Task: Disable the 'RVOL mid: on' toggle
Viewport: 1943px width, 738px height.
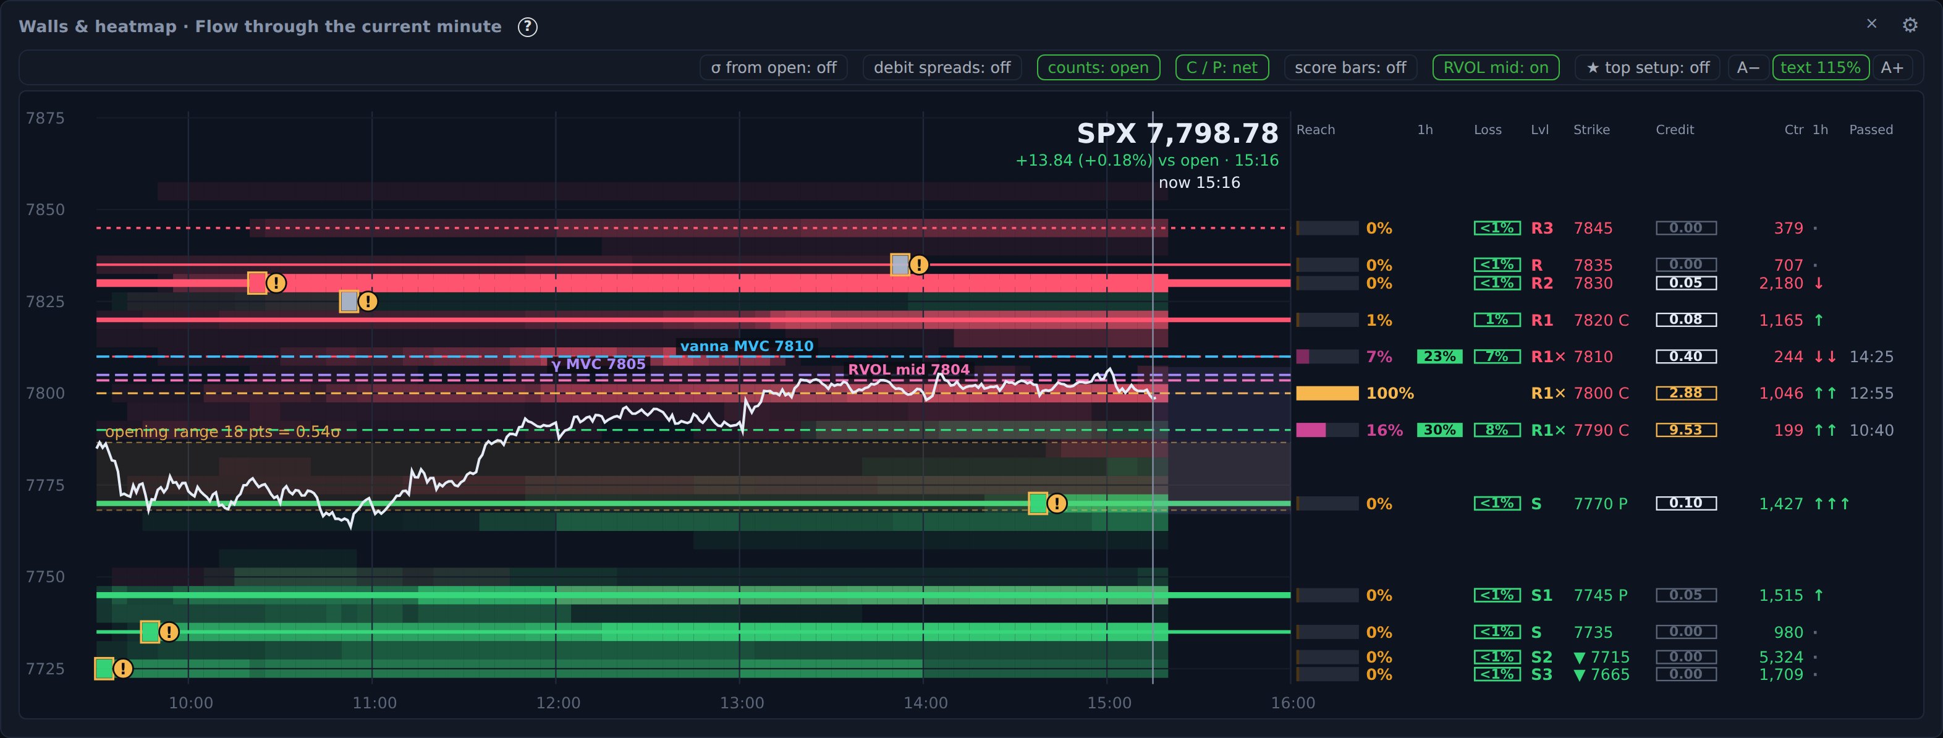Action: click(1495, 68)
